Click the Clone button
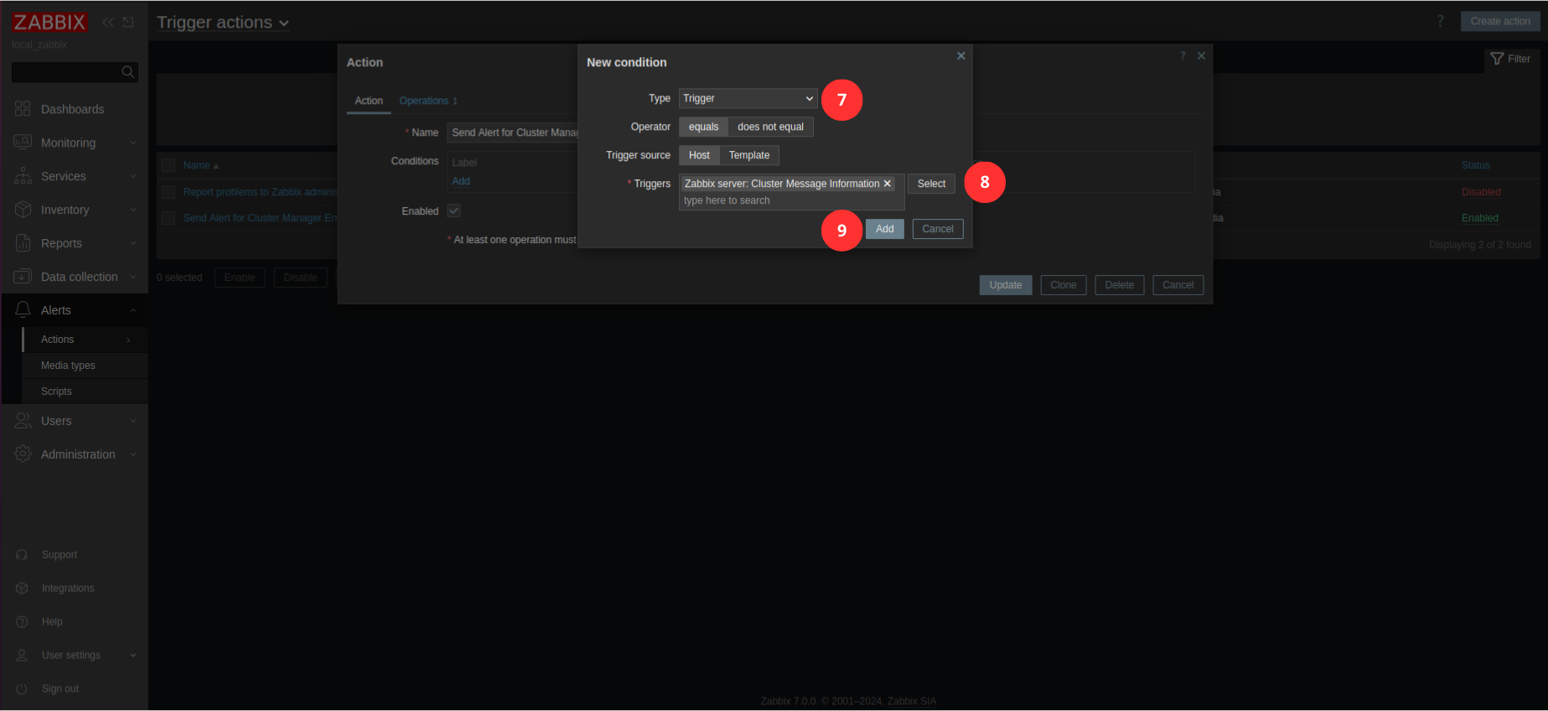Viewport: 1548px width, 711px height. click(x=1064, y=285)
